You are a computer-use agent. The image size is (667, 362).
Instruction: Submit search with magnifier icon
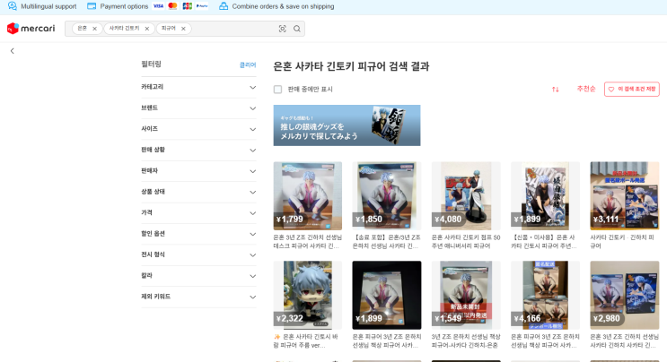297,29
